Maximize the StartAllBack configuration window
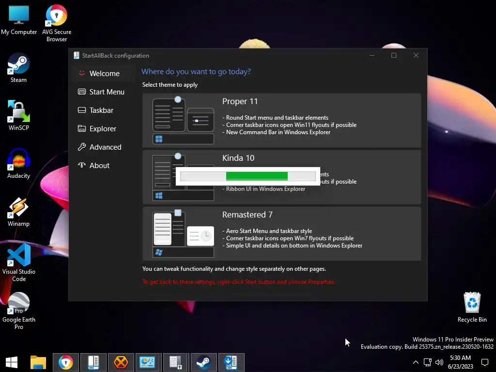 [x=394, y=55]
